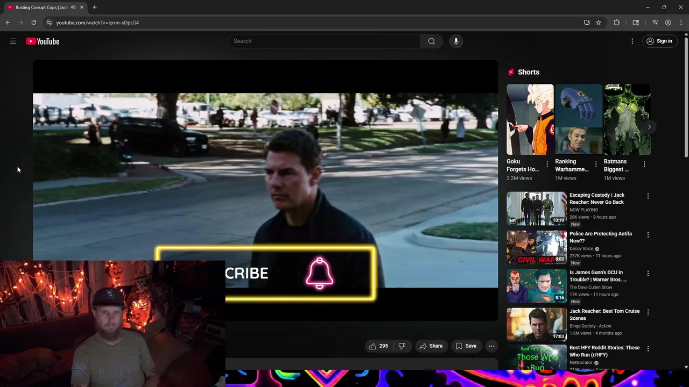The width and height of the screenshot is (689, 387).
Task: Sign in to YouTube
Action: coord(660,41)
